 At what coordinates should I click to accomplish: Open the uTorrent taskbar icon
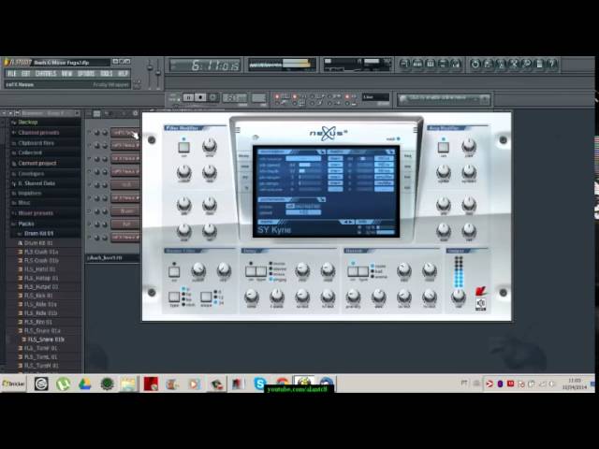pyautogui.click(x=63, y=384)
